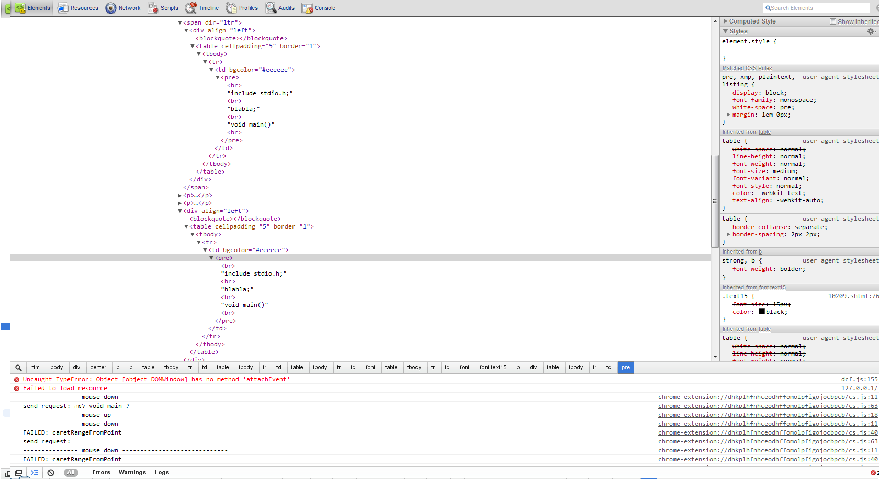Image resolution: width=879 pixels, height=479 pixels.
Task: Expand the margin property in pre rule
Action: tap(728, 115)
